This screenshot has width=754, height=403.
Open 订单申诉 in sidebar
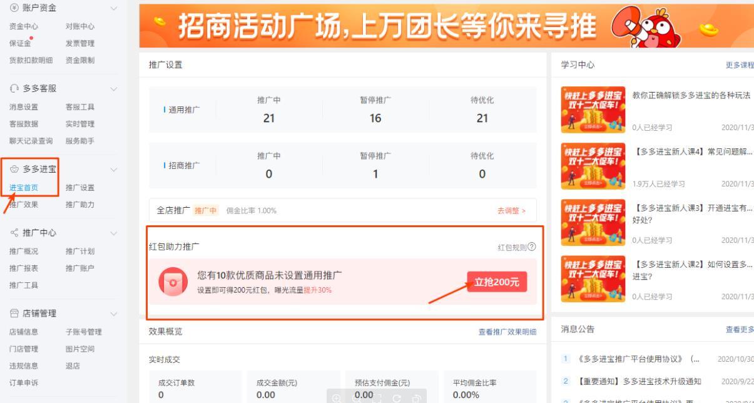pos(23,383)
